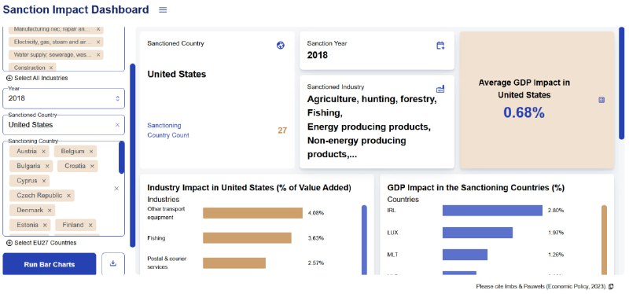Remove the Construction industry chip
The image size is (629, 294).
point(51,68)
